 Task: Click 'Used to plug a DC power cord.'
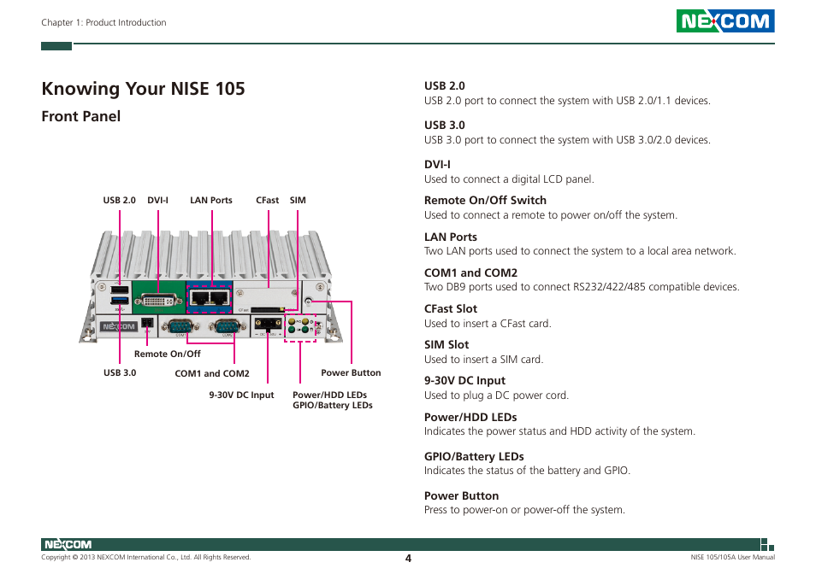click(496, 395)
